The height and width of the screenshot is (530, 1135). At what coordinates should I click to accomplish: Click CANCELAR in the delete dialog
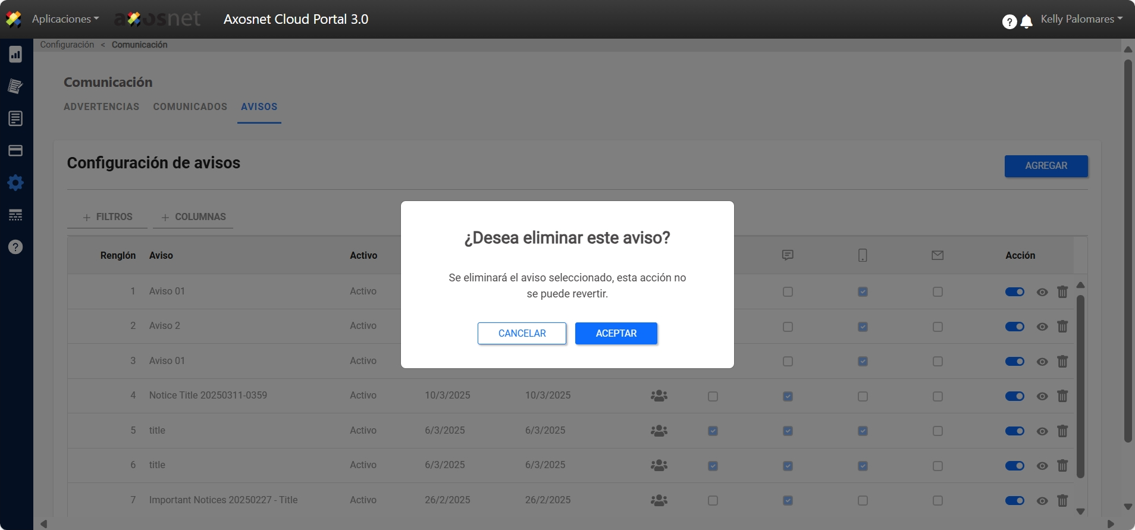522,334
